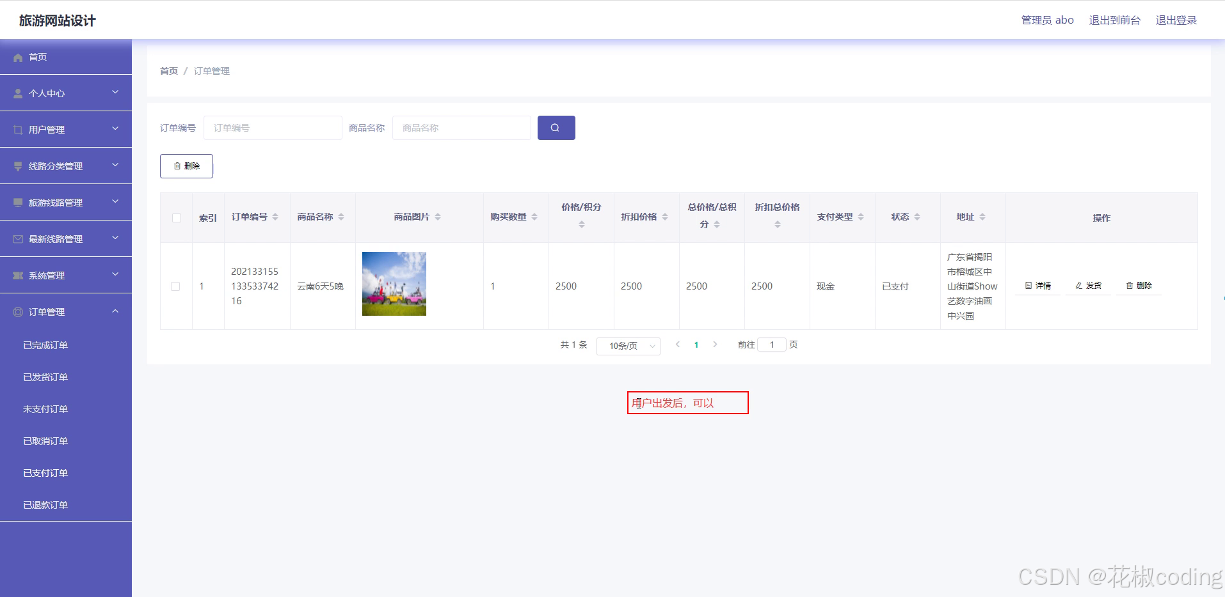1225x597 pixels.
Task: Expand the 个人中心 menu chevron
Action: pyautogui.click(x=115, y=92)
